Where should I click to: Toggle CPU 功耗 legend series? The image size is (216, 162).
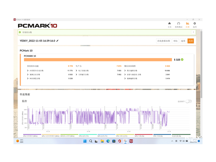pyautogui.click(x=125, y=136)
